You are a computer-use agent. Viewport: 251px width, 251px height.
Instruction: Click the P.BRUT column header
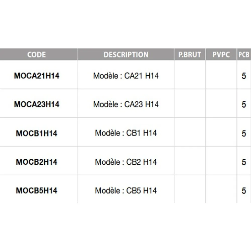tap(190, 54)
